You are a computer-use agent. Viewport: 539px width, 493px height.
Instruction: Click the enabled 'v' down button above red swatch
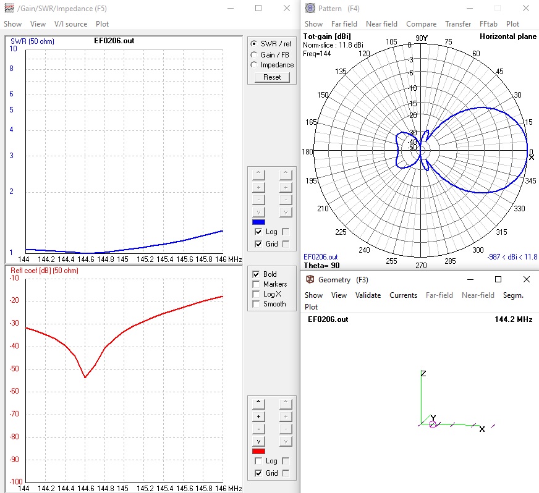(x=258, y=441)
